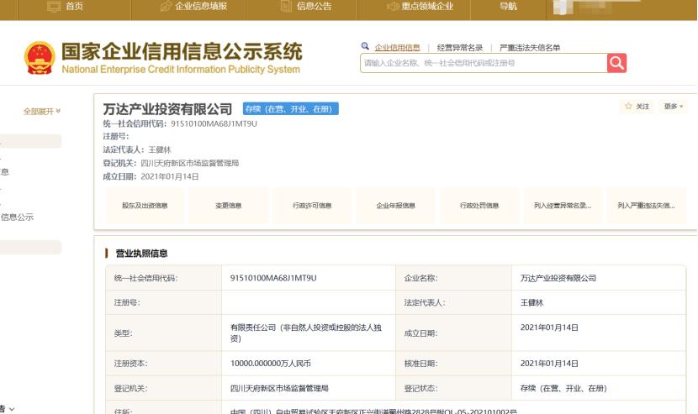Click the National Enterprise Credit Information Publicity System title
698x414 pixels.
pos(181,70)
